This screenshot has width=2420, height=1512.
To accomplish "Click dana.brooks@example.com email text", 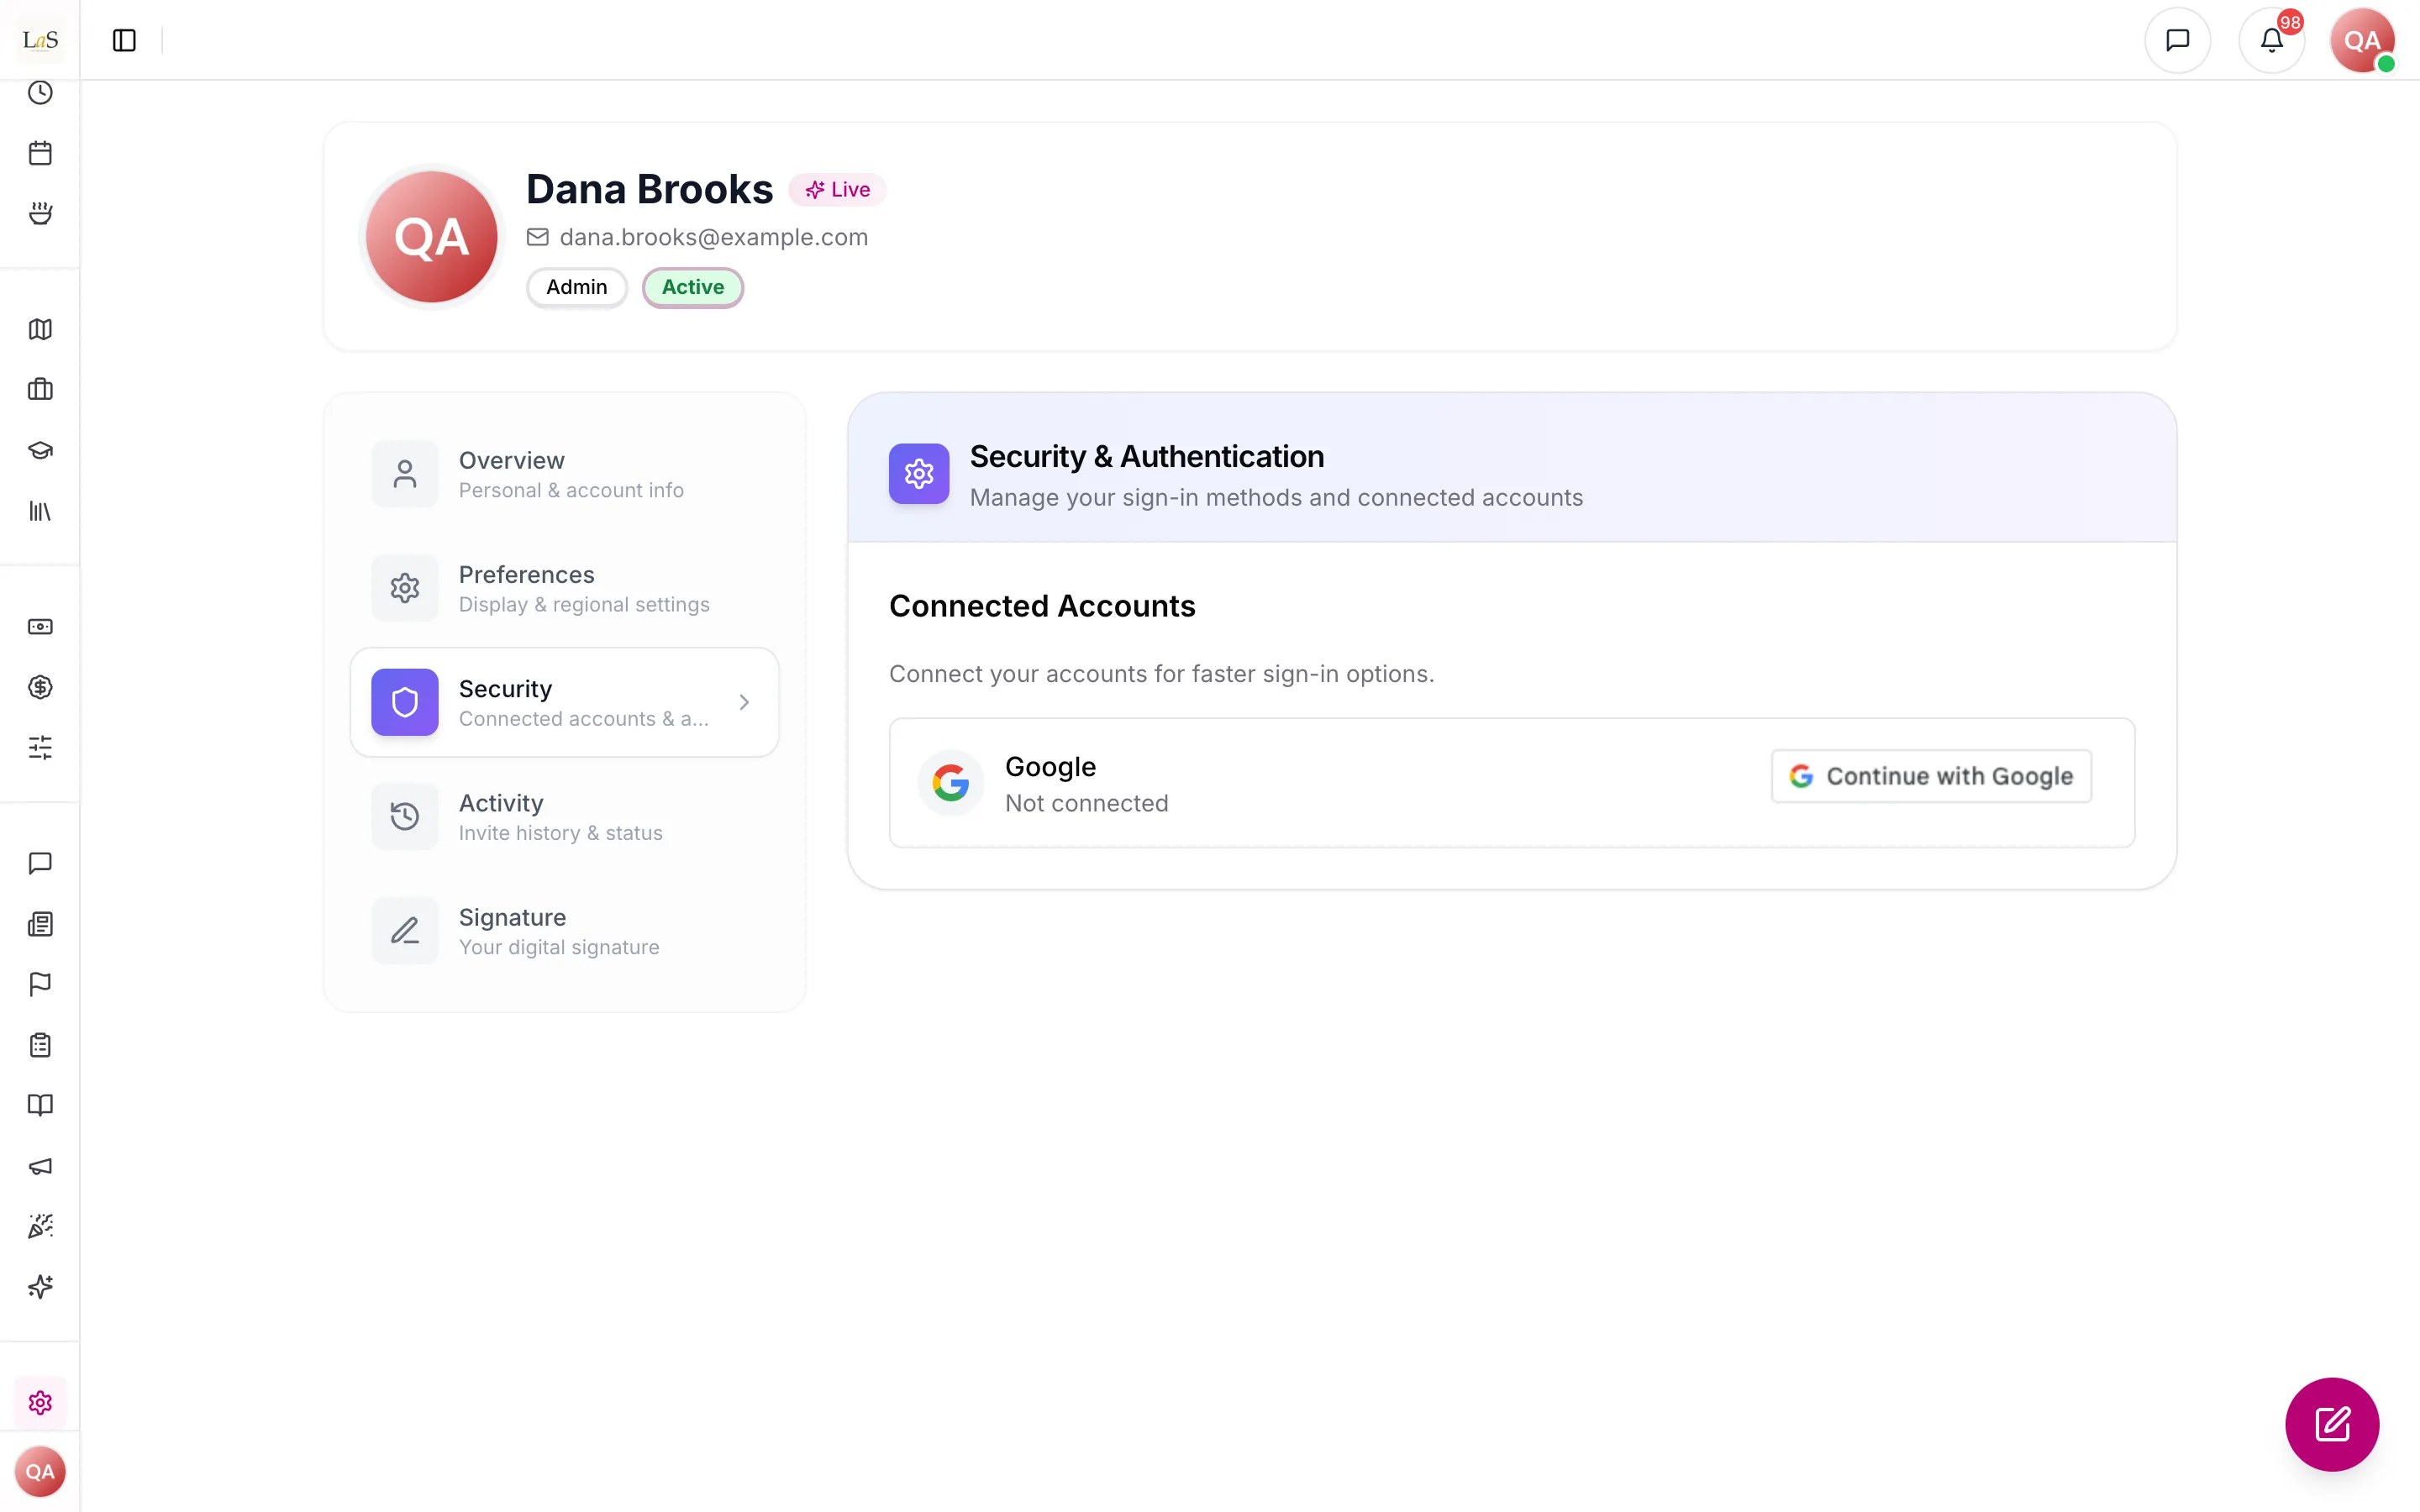I will tap(714, 237).
